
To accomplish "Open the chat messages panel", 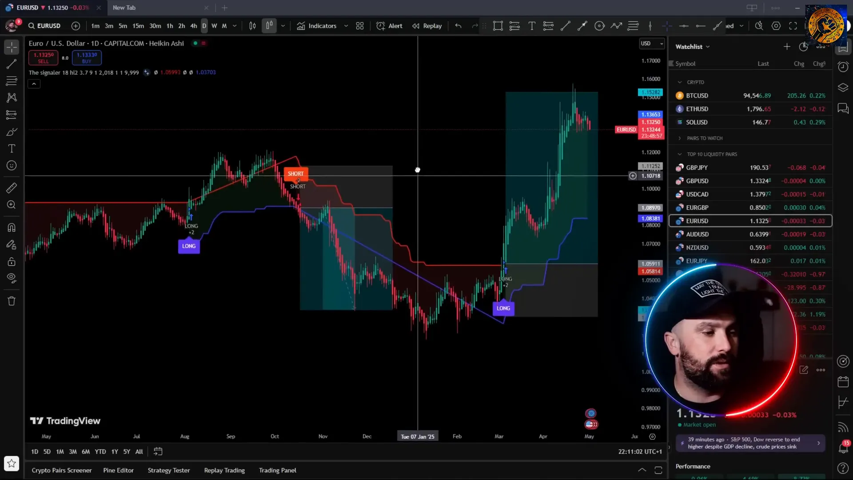I will tap(843, 108).
